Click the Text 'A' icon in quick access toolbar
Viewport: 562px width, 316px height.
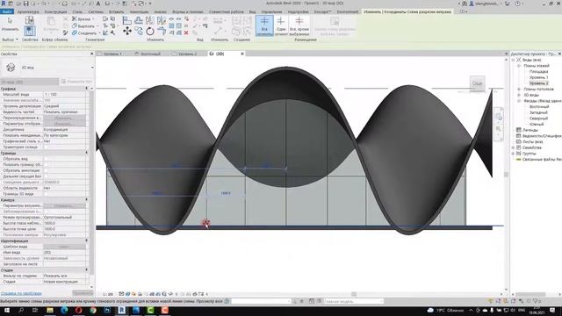click(x=98, y=4)
